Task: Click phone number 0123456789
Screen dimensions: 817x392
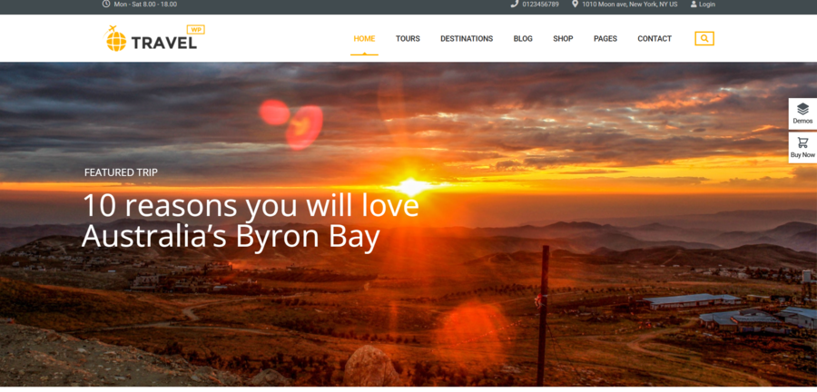Action: (x=541, y=5)
